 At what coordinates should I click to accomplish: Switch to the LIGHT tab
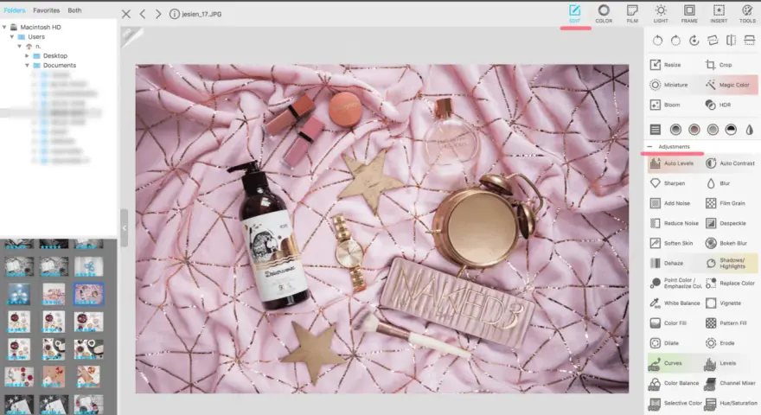pos(661,14)
